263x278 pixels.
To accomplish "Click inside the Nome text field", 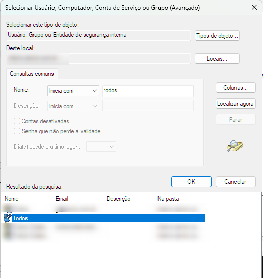I will [x=148, y=91].
